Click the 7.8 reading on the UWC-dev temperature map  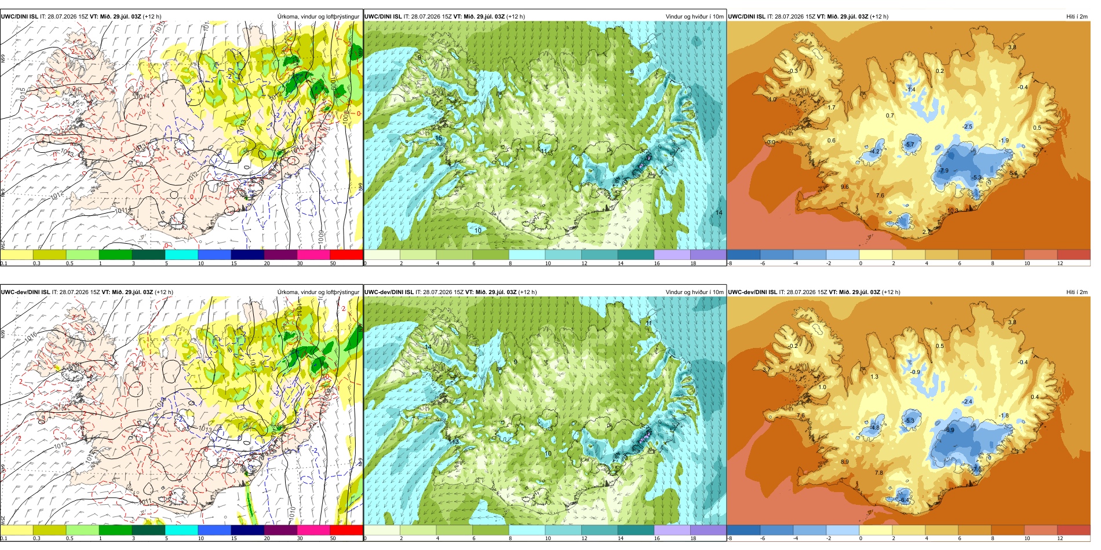[x=879, y=472]
